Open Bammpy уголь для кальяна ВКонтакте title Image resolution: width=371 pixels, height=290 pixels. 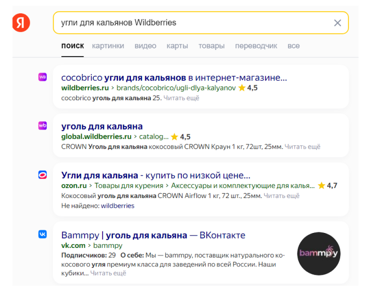(x=153, y=235)
